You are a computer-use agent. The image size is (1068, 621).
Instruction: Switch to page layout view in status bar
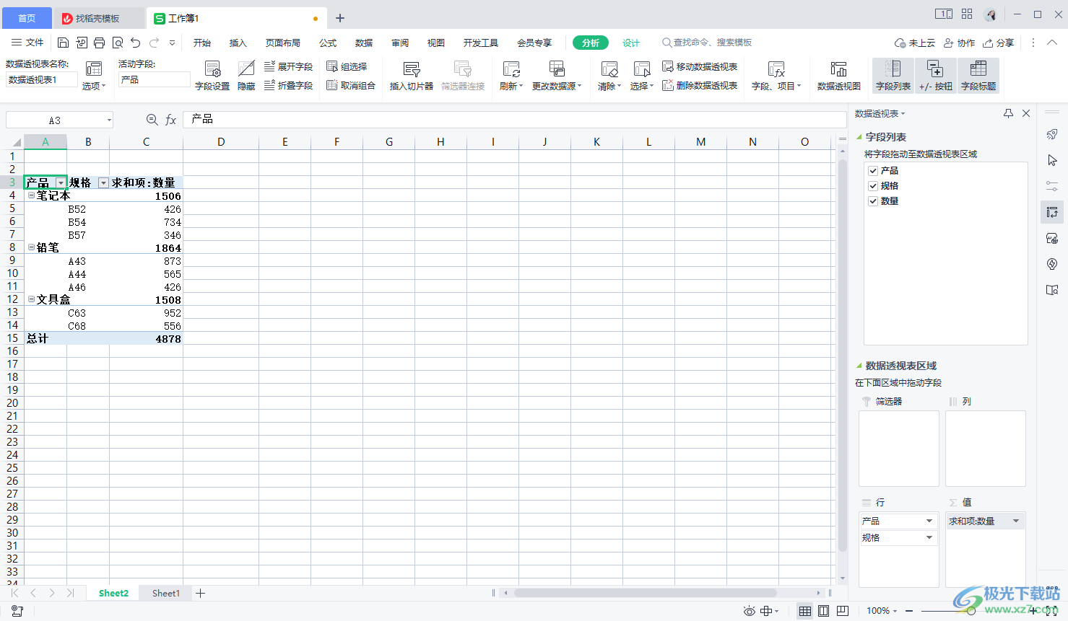point(823,611)
